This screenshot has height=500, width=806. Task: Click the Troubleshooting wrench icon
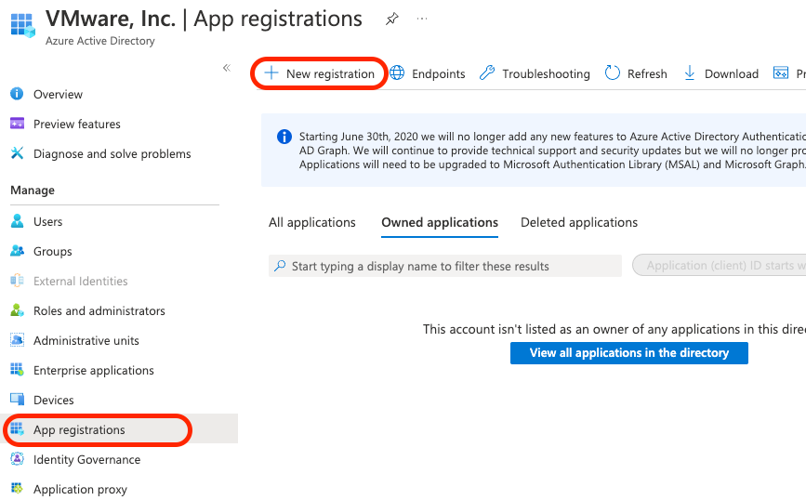coord(487,73)
